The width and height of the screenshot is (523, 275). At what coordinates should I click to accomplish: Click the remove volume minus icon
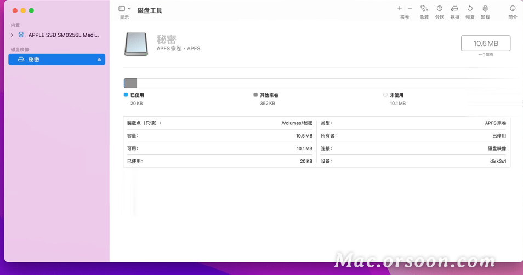tap(410, 8)
